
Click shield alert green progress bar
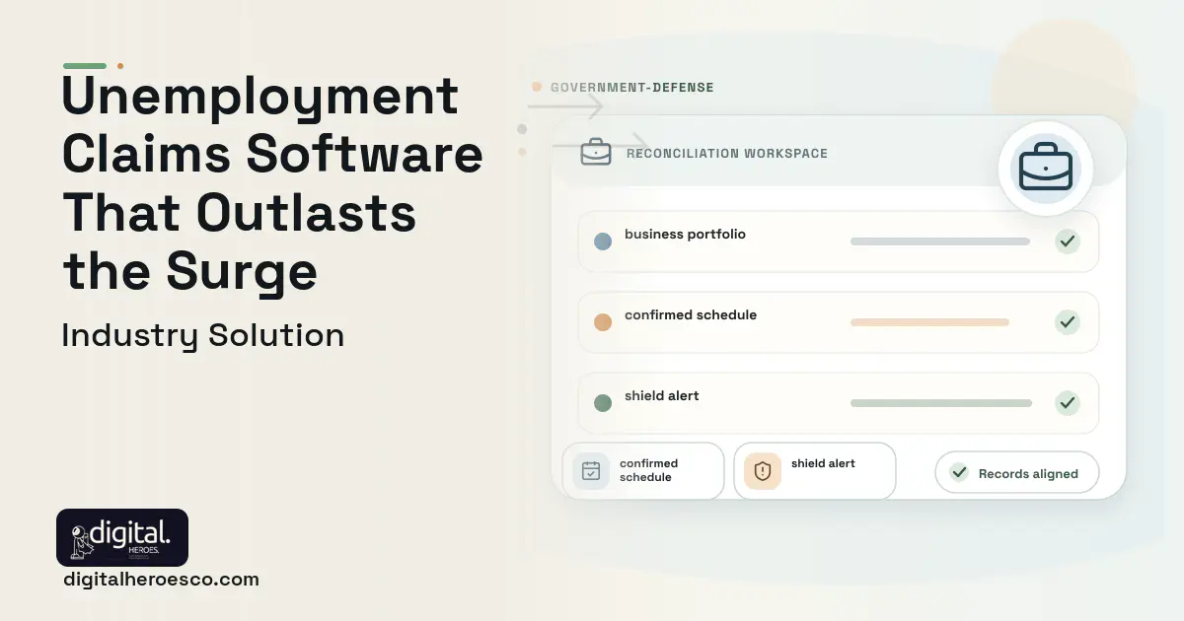(x=941, y=403)
